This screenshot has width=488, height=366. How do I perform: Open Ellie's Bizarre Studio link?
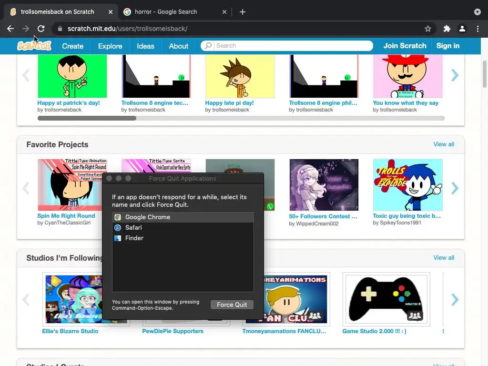[x=70, y=331]
